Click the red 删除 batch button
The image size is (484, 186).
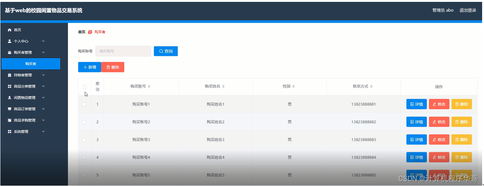pos(113,67)
